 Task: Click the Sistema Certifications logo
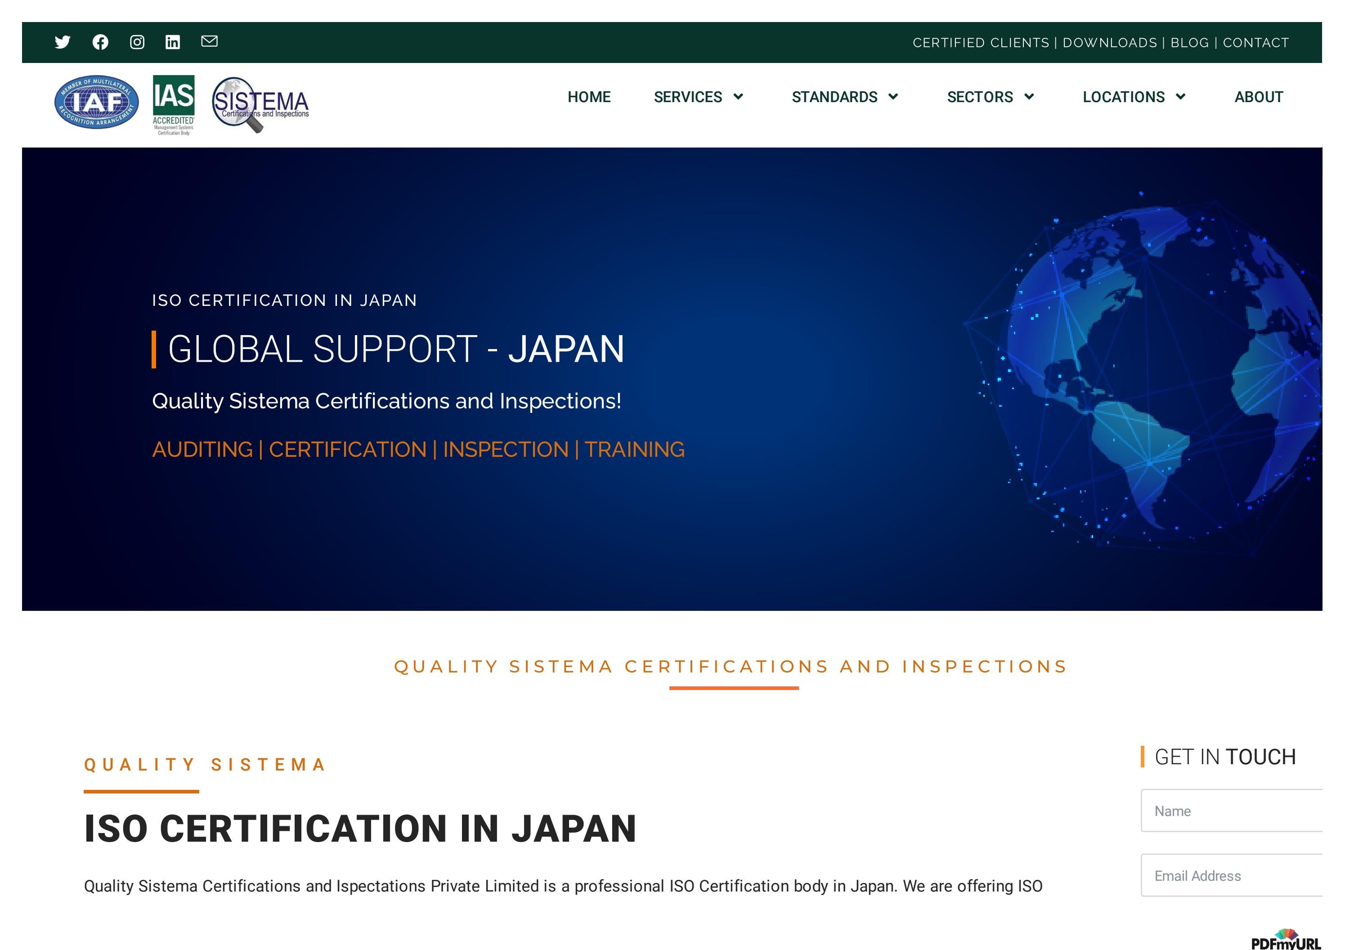pyautogui.click(x=262, y=104)
